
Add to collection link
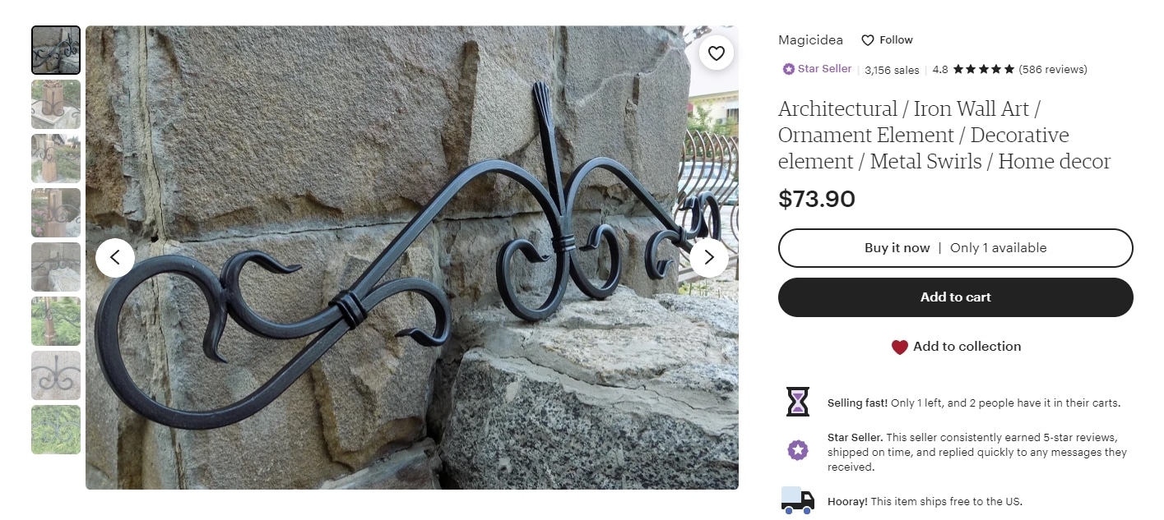click(967, 347)
